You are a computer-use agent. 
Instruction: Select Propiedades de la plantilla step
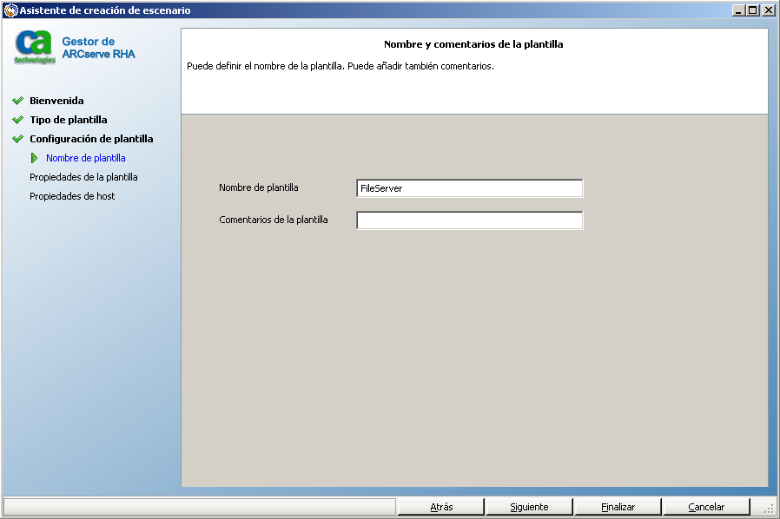pyautogui.click(x=83, y=177)
